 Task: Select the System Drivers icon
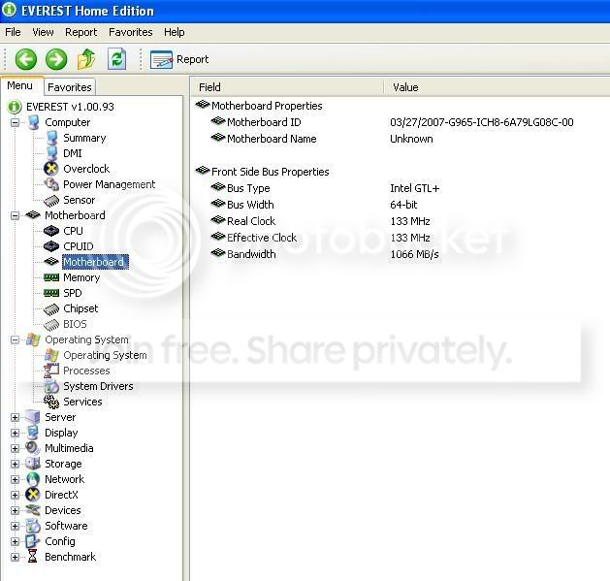click(x=51, y=386)
